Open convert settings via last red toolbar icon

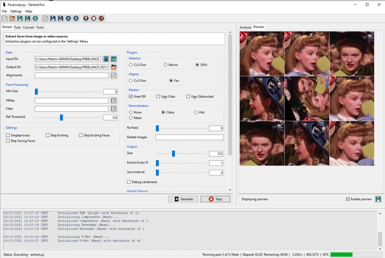(x=101, y=18)
